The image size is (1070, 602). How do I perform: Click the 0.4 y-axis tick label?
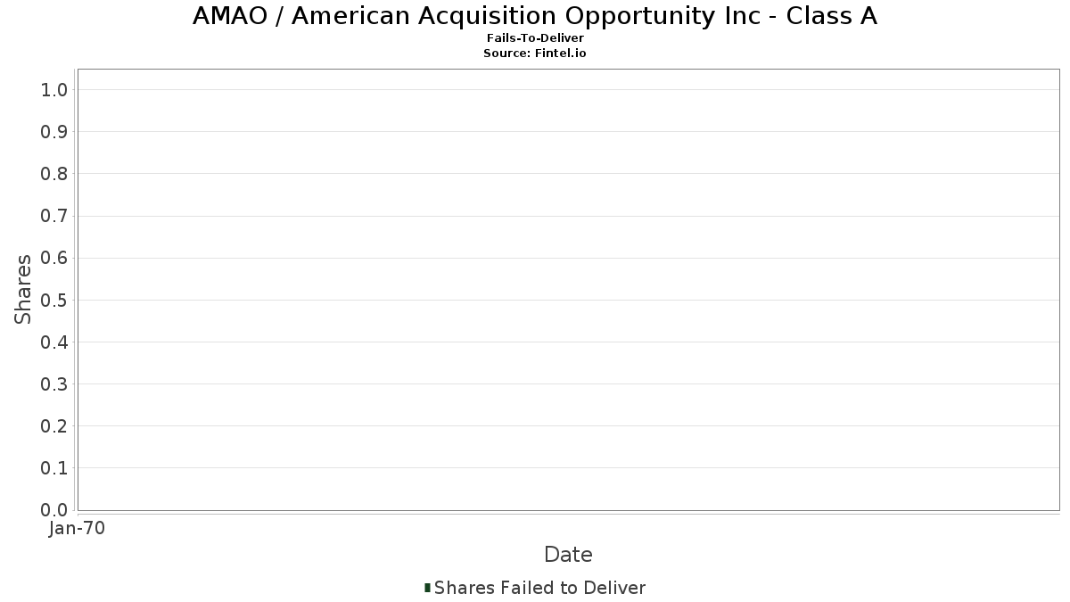click(x=54, y=342)
